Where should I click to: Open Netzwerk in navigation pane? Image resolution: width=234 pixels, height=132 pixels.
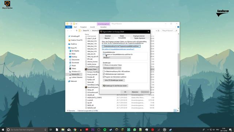72,81
